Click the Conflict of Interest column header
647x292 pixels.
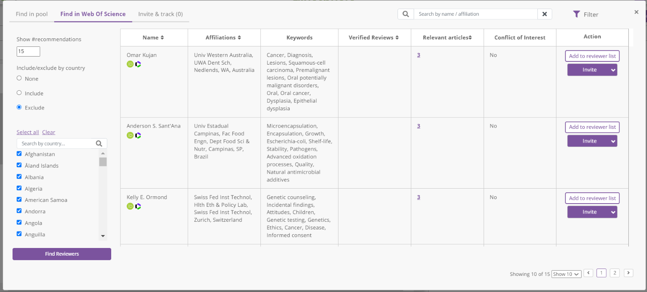(x=520, y=38)
